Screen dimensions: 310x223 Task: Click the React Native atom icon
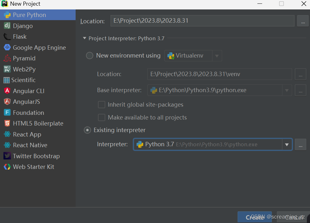[x=7, y=145]
